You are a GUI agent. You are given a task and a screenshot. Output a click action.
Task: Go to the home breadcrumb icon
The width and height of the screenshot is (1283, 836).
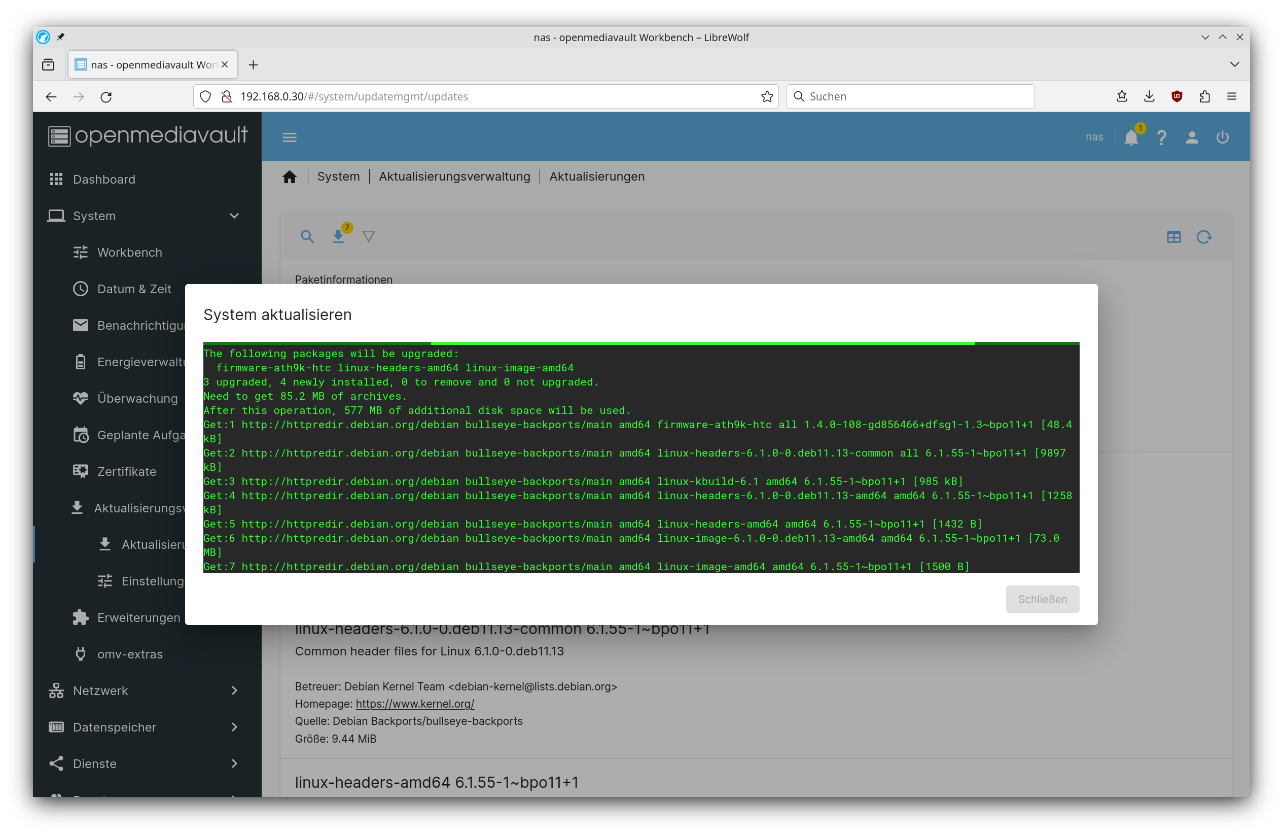(290, 177)
